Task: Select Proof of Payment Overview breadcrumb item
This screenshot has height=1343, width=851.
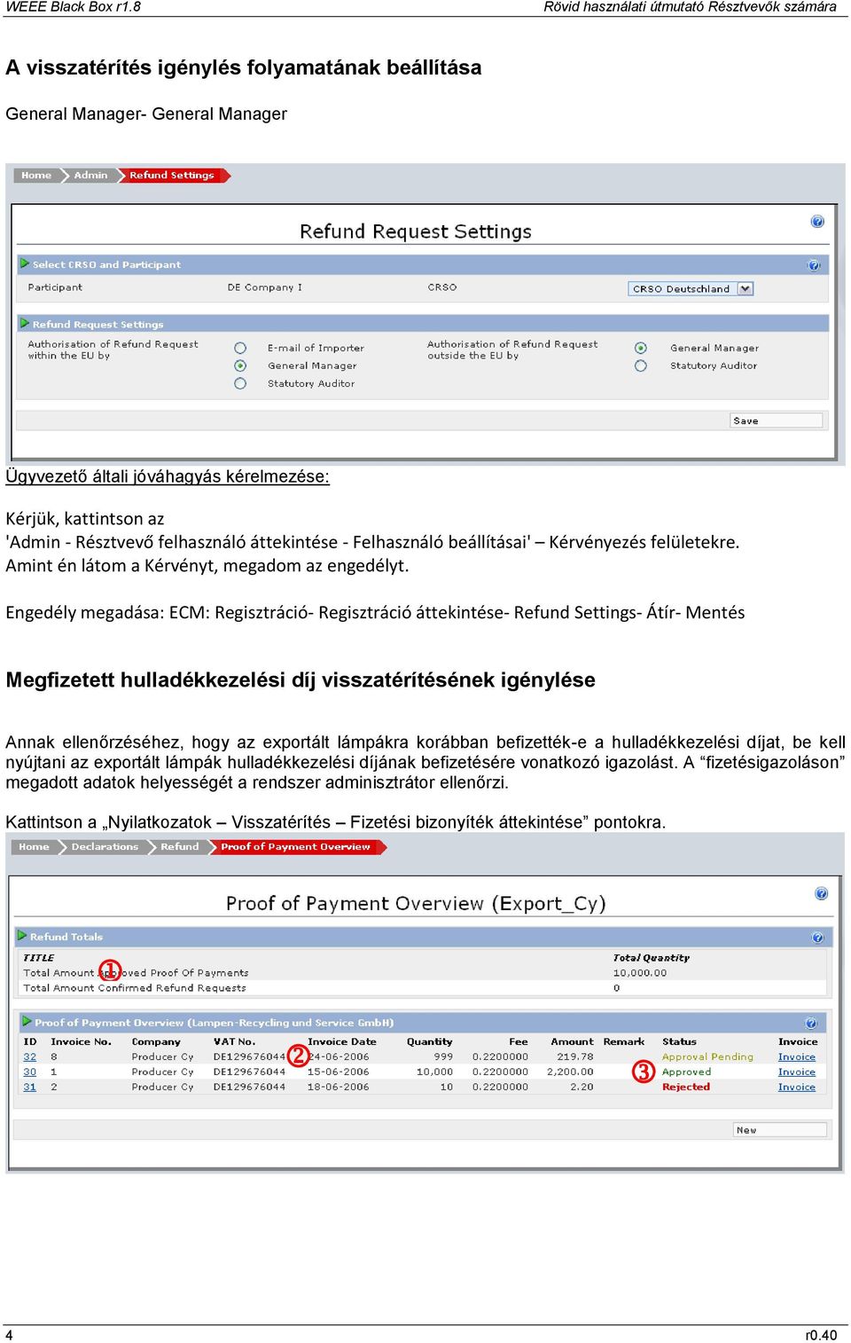Action: [295, 847]
